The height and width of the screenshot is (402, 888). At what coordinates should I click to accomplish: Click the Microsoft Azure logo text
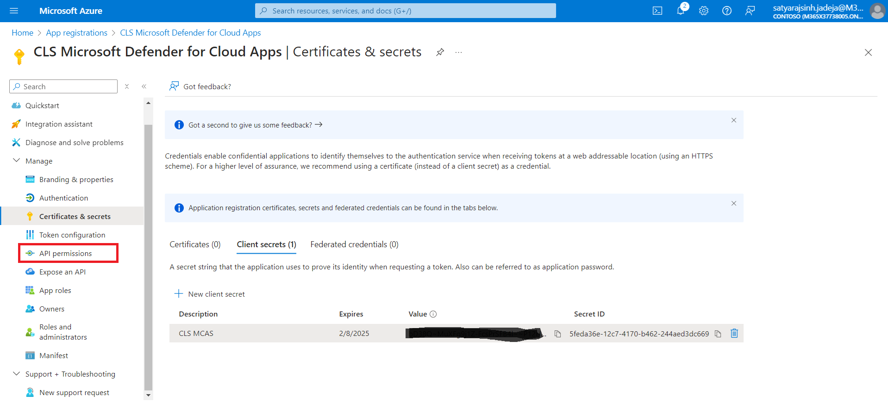(70, 11)
